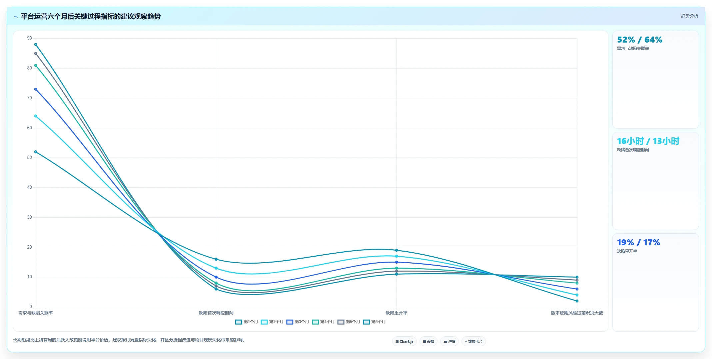Image resolution: width=712 pixels, height=359 pixels.
Task: Click the grey point at 85 on 需求与缺陷关联率
Action: coord(36,54)
